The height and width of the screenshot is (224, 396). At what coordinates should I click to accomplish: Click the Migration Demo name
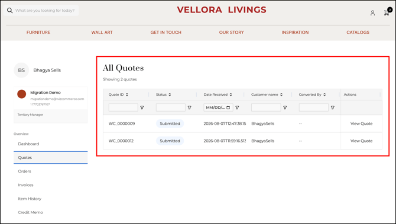tap(46, 92)
